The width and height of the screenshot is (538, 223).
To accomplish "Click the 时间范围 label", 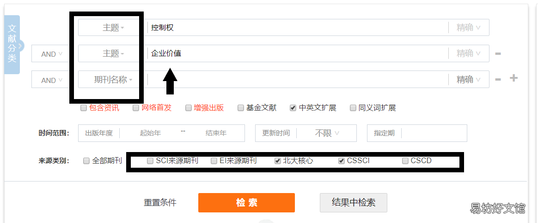I will click(x=54, y=133).
